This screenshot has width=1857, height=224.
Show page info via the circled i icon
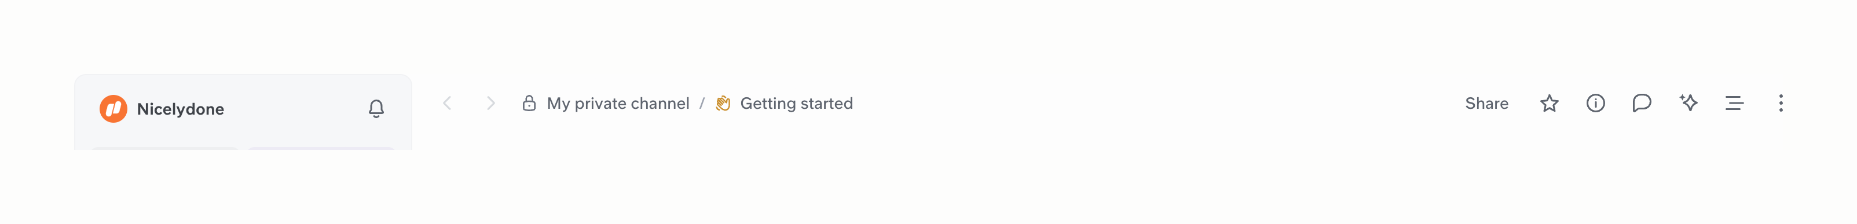[1595, 103]
